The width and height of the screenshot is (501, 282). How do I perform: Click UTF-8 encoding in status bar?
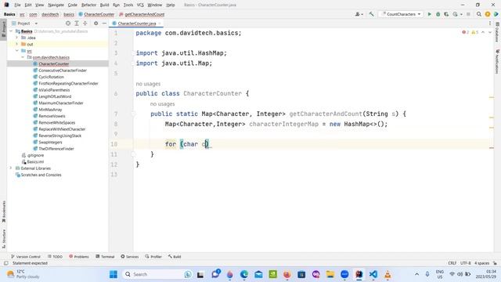click(466, 263)
